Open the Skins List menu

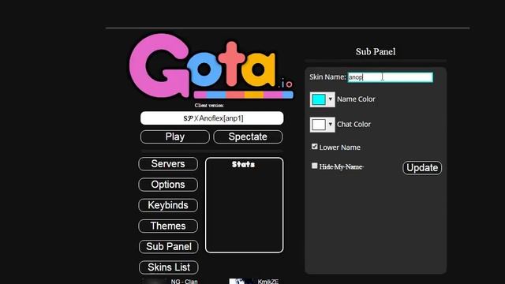click(168, 267)
